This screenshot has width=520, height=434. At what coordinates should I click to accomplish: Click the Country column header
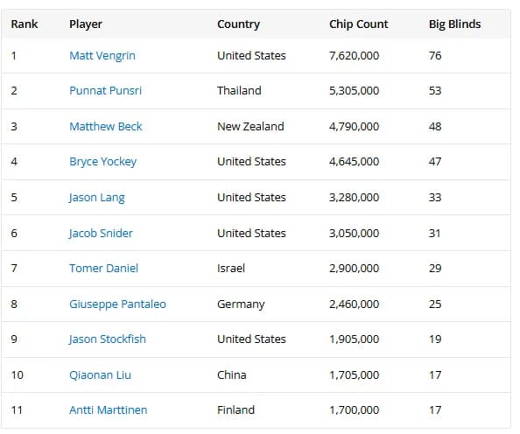[x=238, y=24]
